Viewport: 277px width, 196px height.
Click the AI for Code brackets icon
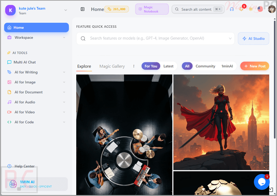[9, 122]
